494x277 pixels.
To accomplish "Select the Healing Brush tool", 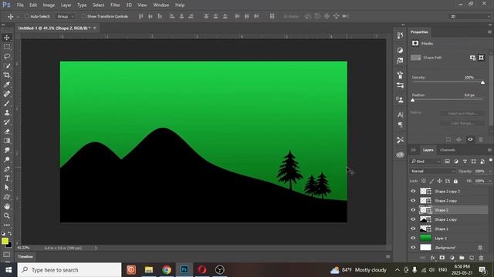I will click(7, 94).
